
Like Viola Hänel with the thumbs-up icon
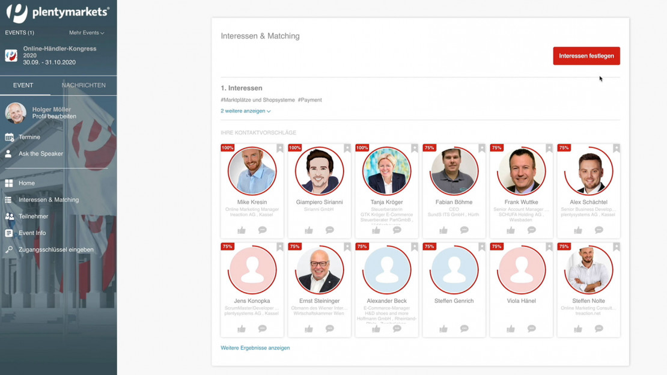[511, 329]
